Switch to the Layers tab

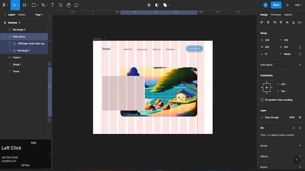[x=11, y=15]
